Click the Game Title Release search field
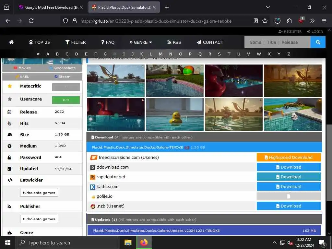The image size is (332, 249). point(278,42)
